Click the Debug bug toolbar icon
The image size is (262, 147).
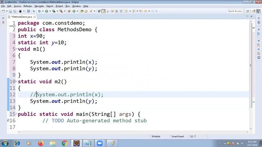coord(39,11)
